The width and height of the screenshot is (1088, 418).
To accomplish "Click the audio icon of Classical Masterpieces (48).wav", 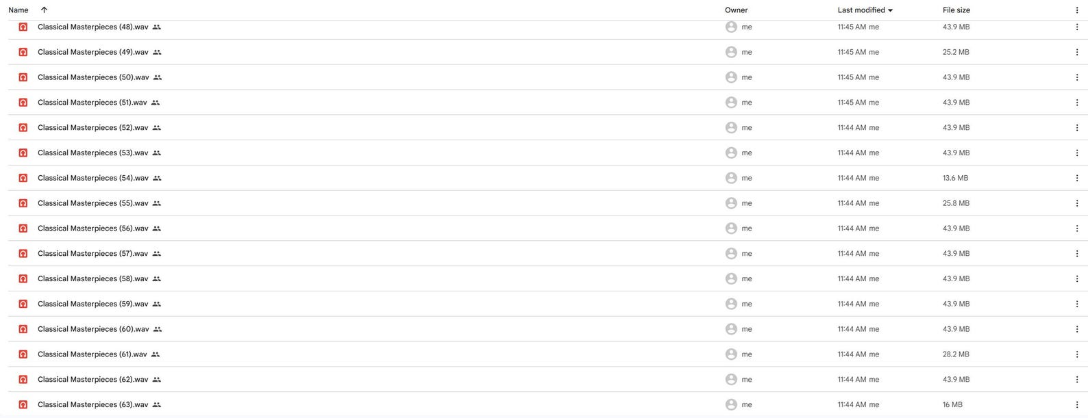I will click(x=23, y=27).
